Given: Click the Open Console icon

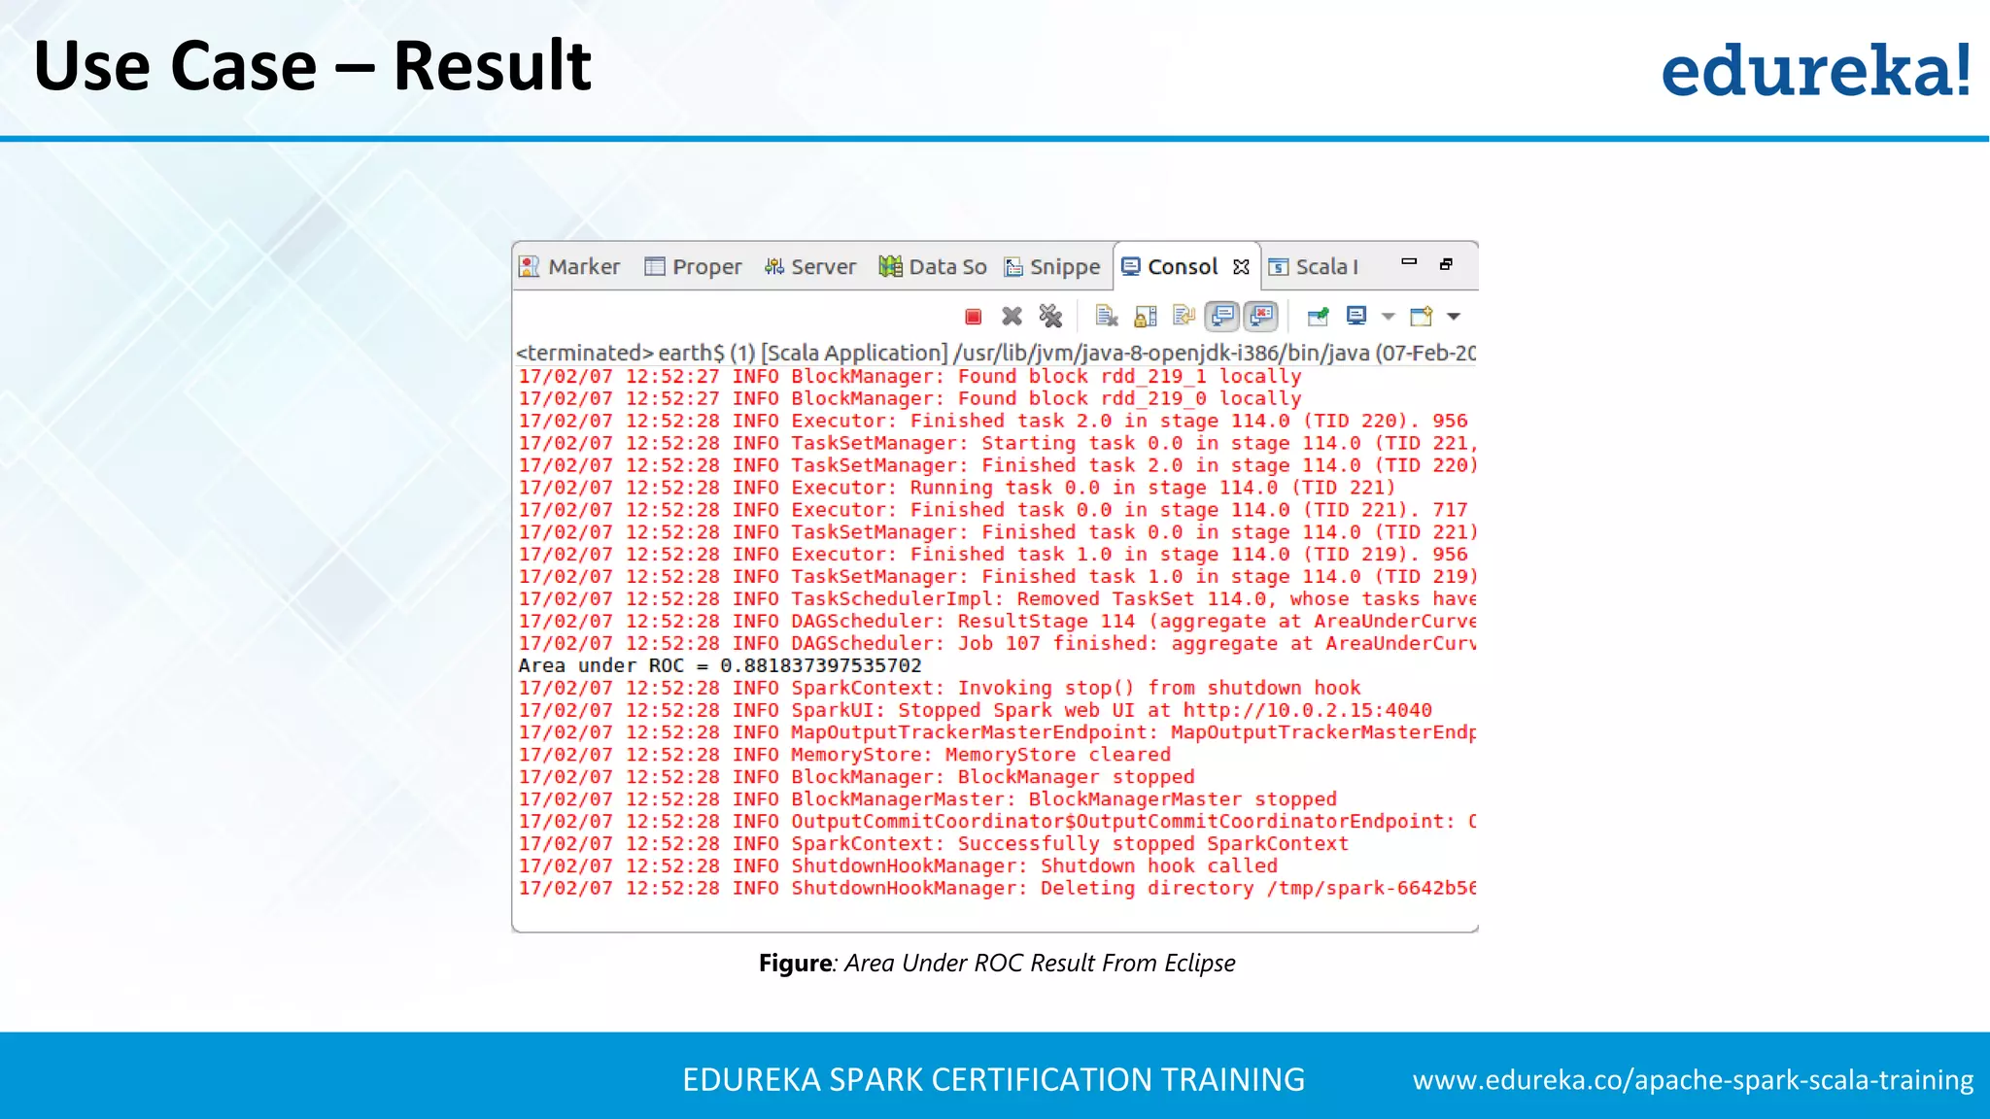Looking at the screenshot, I should point(1422,317).
